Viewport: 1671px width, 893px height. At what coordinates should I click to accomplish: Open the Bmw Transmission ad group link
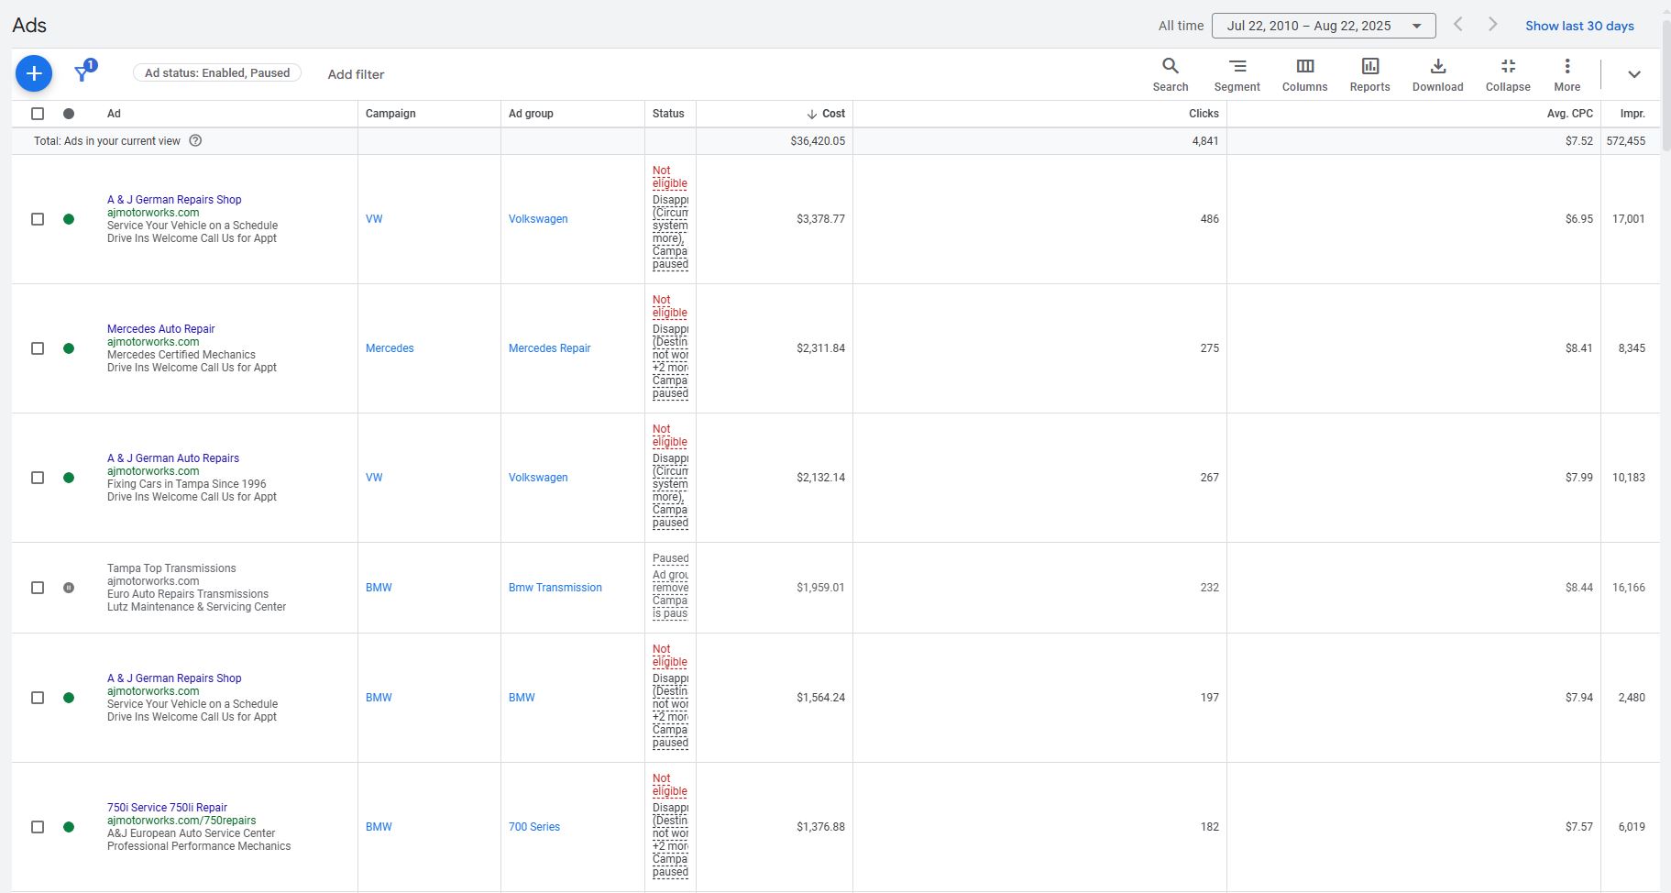click(x=555, y=588)
